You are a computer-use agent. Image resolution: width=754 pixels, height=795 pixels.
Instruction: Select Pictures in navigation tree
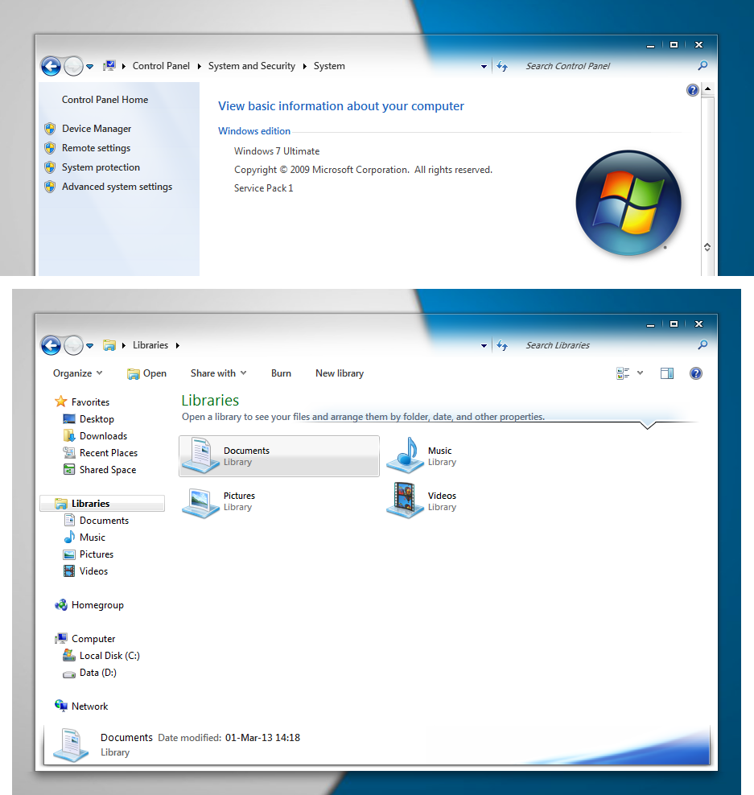pyautogui.click(x=89, y=554)
